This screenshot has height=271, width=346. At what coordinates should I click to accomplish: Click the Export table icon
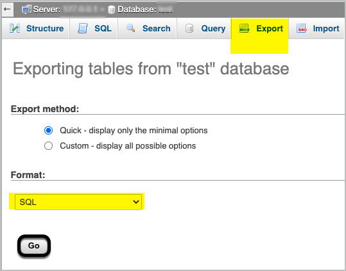pyautogui.click(x=245, y=28)
